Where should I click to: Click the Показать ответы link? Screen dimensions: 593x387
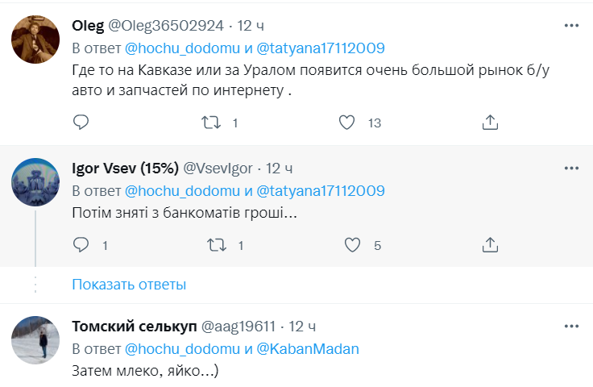pos(129,284)
